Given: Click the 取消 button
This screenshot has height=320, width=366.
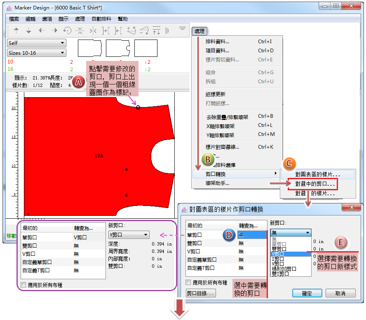Looking at the screenshot, I should click(x=340, y=293).
